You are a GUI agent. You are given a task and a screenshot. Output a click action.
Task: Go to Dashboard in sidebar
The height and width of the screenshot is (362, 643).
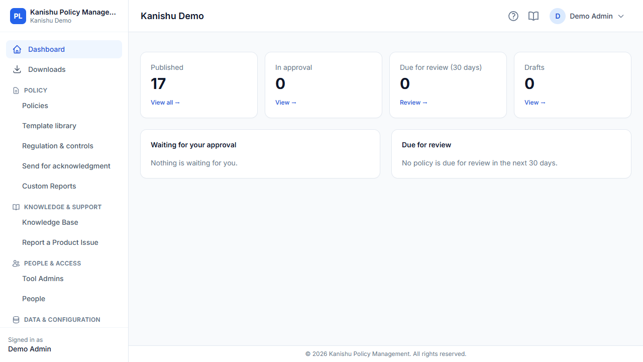click(x=64, y=49)
